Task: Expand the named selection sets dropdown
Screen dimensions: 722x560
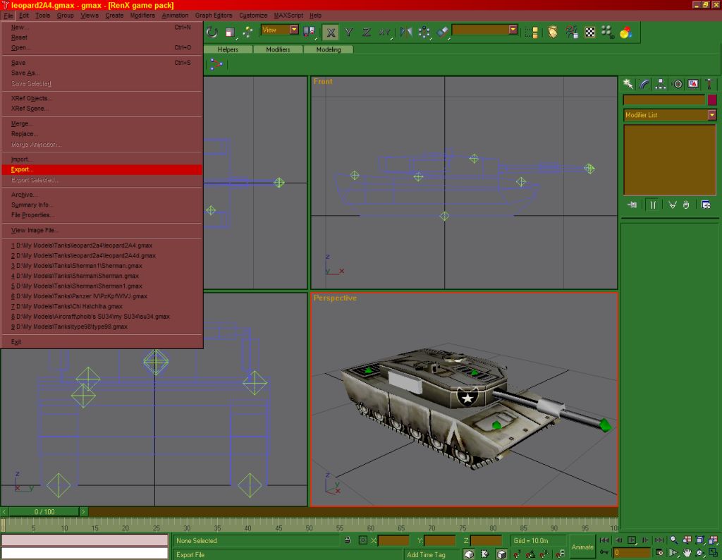Action: (x=513, y=30)
